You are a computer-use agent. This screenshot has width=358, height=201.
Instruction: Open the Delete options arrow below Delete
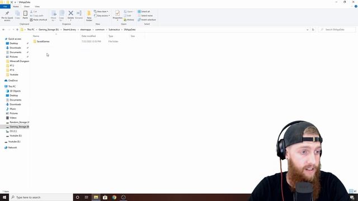(x=71, y=20)
